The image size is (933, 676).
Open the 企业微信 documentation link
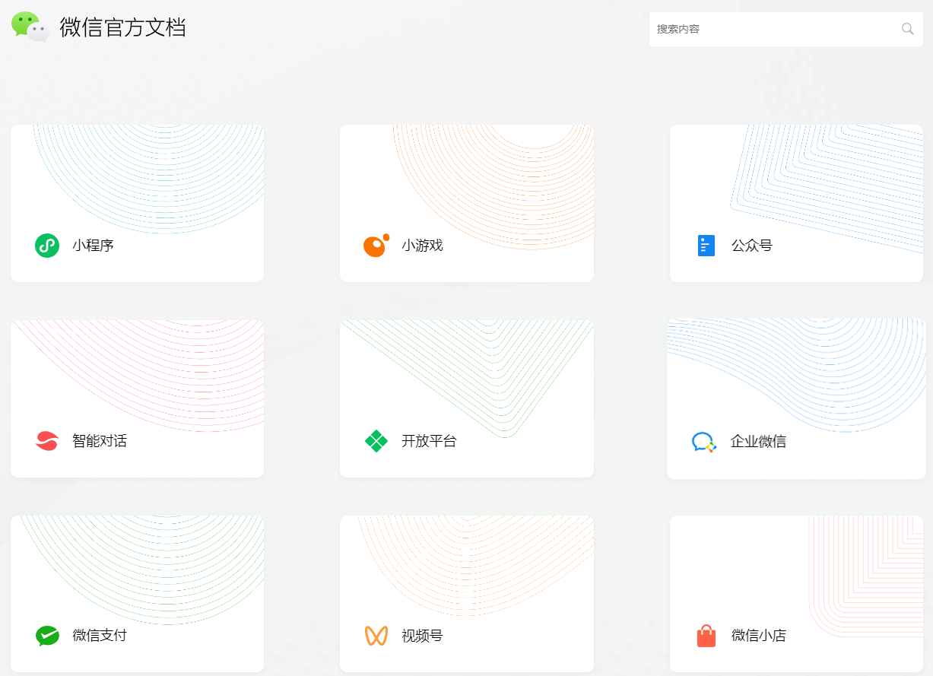click(758, 442)
